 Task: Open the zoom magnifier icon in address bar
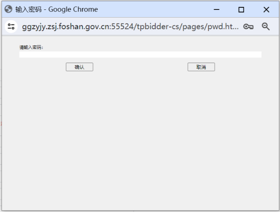tap(266, 27)
